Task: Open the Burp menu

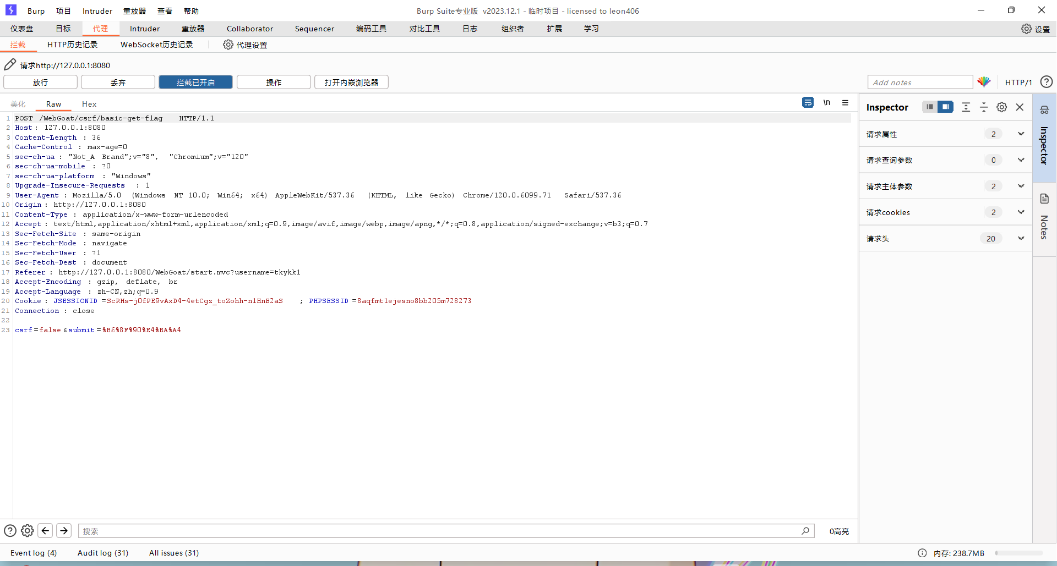Action: (x=36, y=11)
